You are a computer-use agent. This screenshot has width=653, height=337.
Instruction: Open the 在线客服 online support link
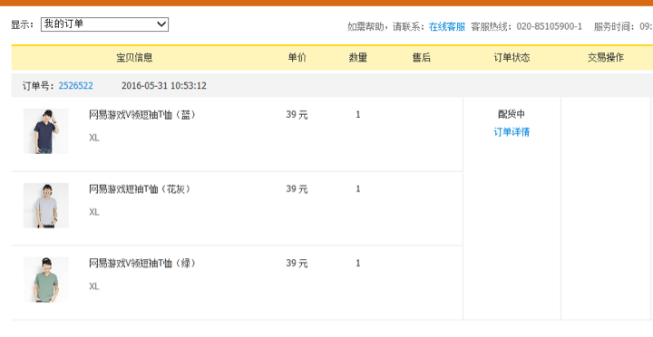pos(447,26)
